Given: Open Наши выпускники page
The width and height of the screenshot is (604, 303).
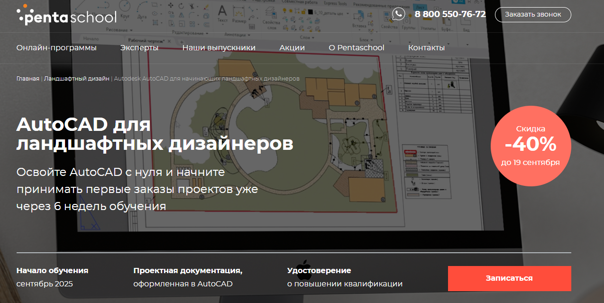Looking at the screenshot, I should tap(219, 48).
